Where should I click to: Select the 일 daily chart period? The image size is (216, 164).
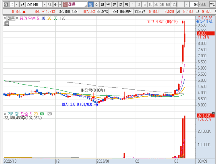[x=91, y=5]
